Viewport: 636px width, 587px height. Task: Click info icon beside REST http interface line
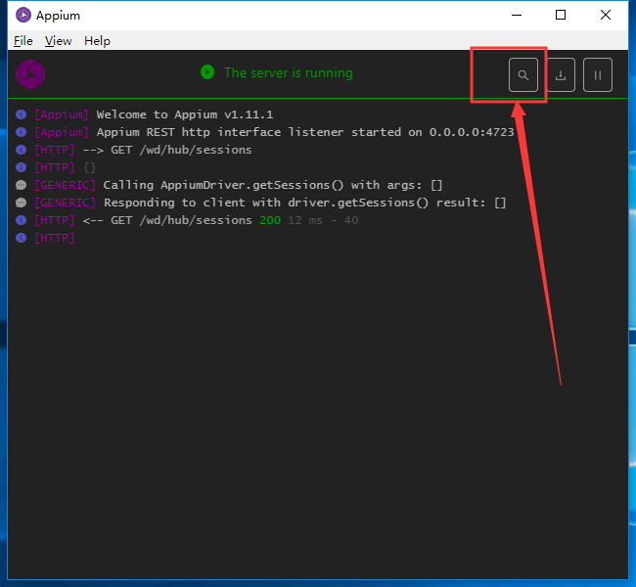point(22,132)
